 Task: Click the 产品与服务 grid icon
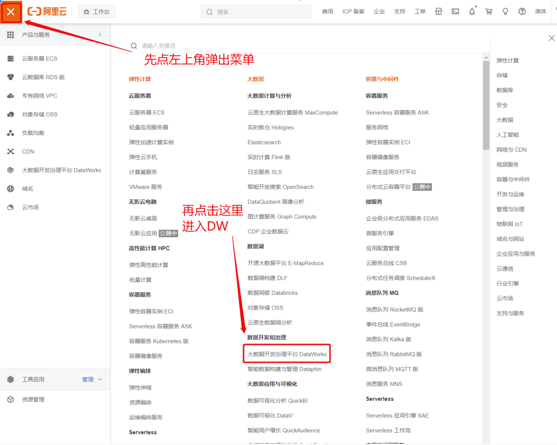click(10, 35)
